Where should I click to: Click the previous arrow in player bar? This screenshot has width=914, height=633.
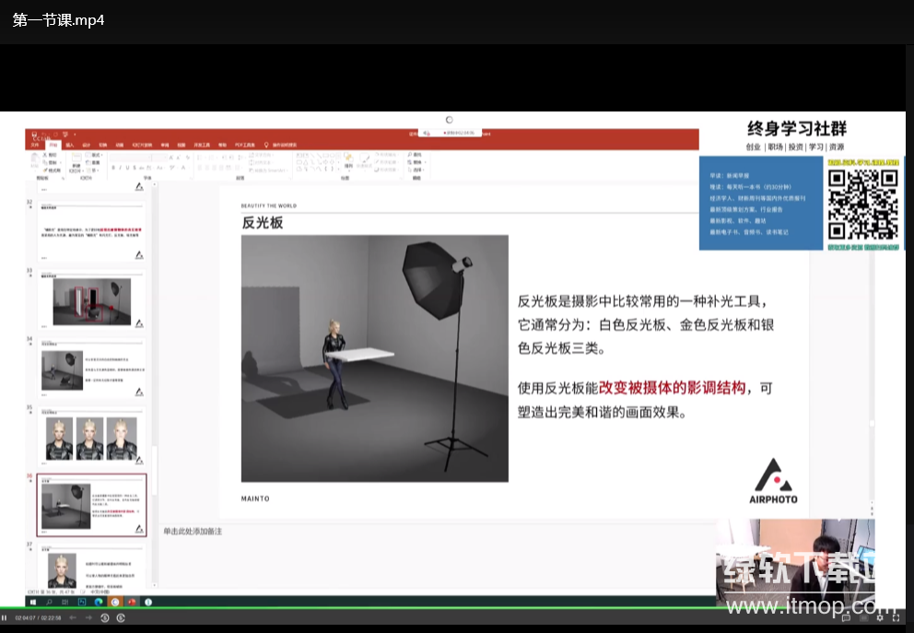[73, 617]
